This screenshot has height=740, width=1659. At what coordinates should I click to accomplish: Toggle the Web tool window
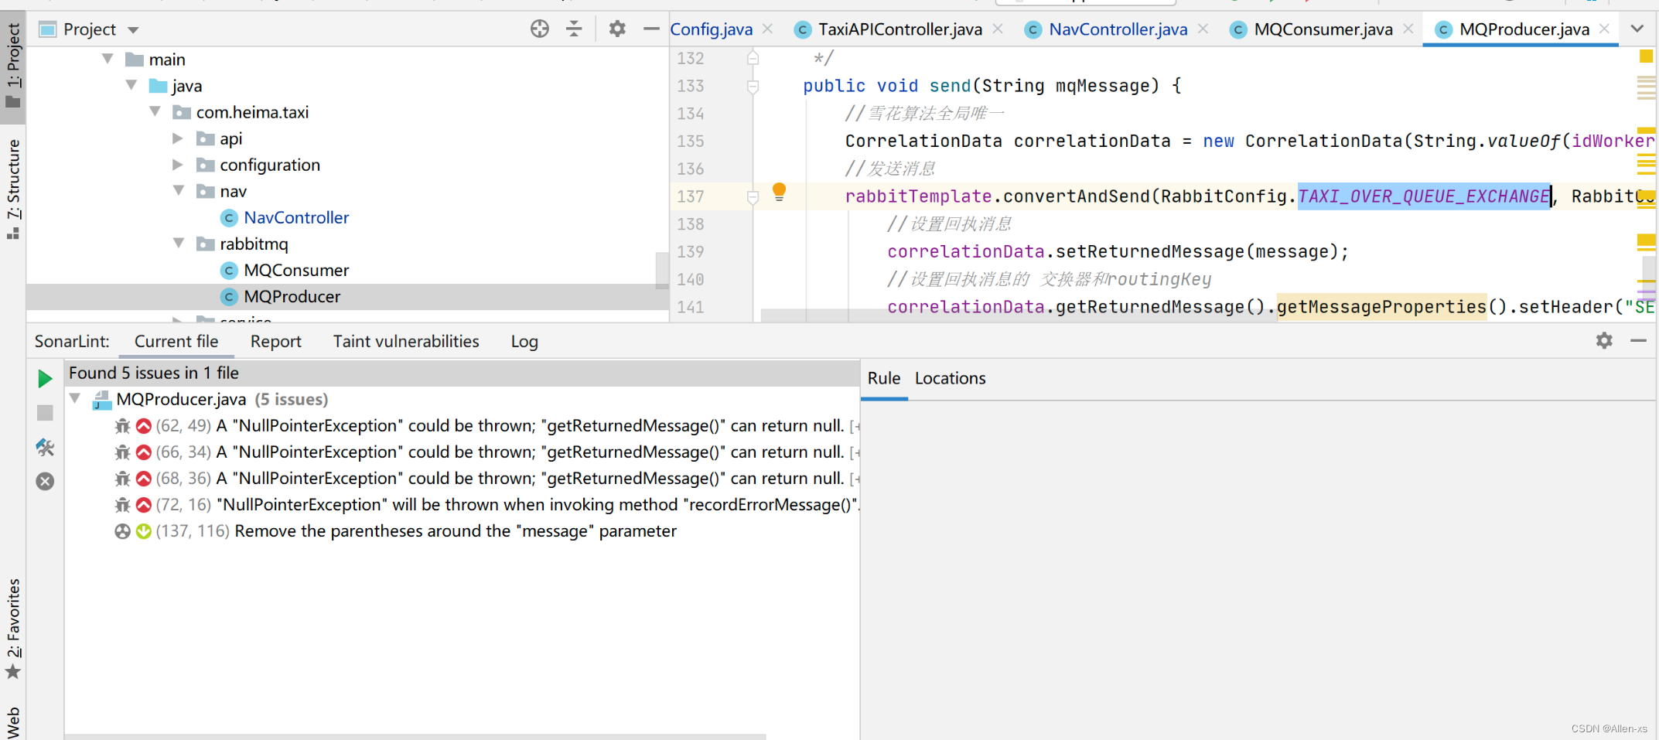(x=13, y=721)
